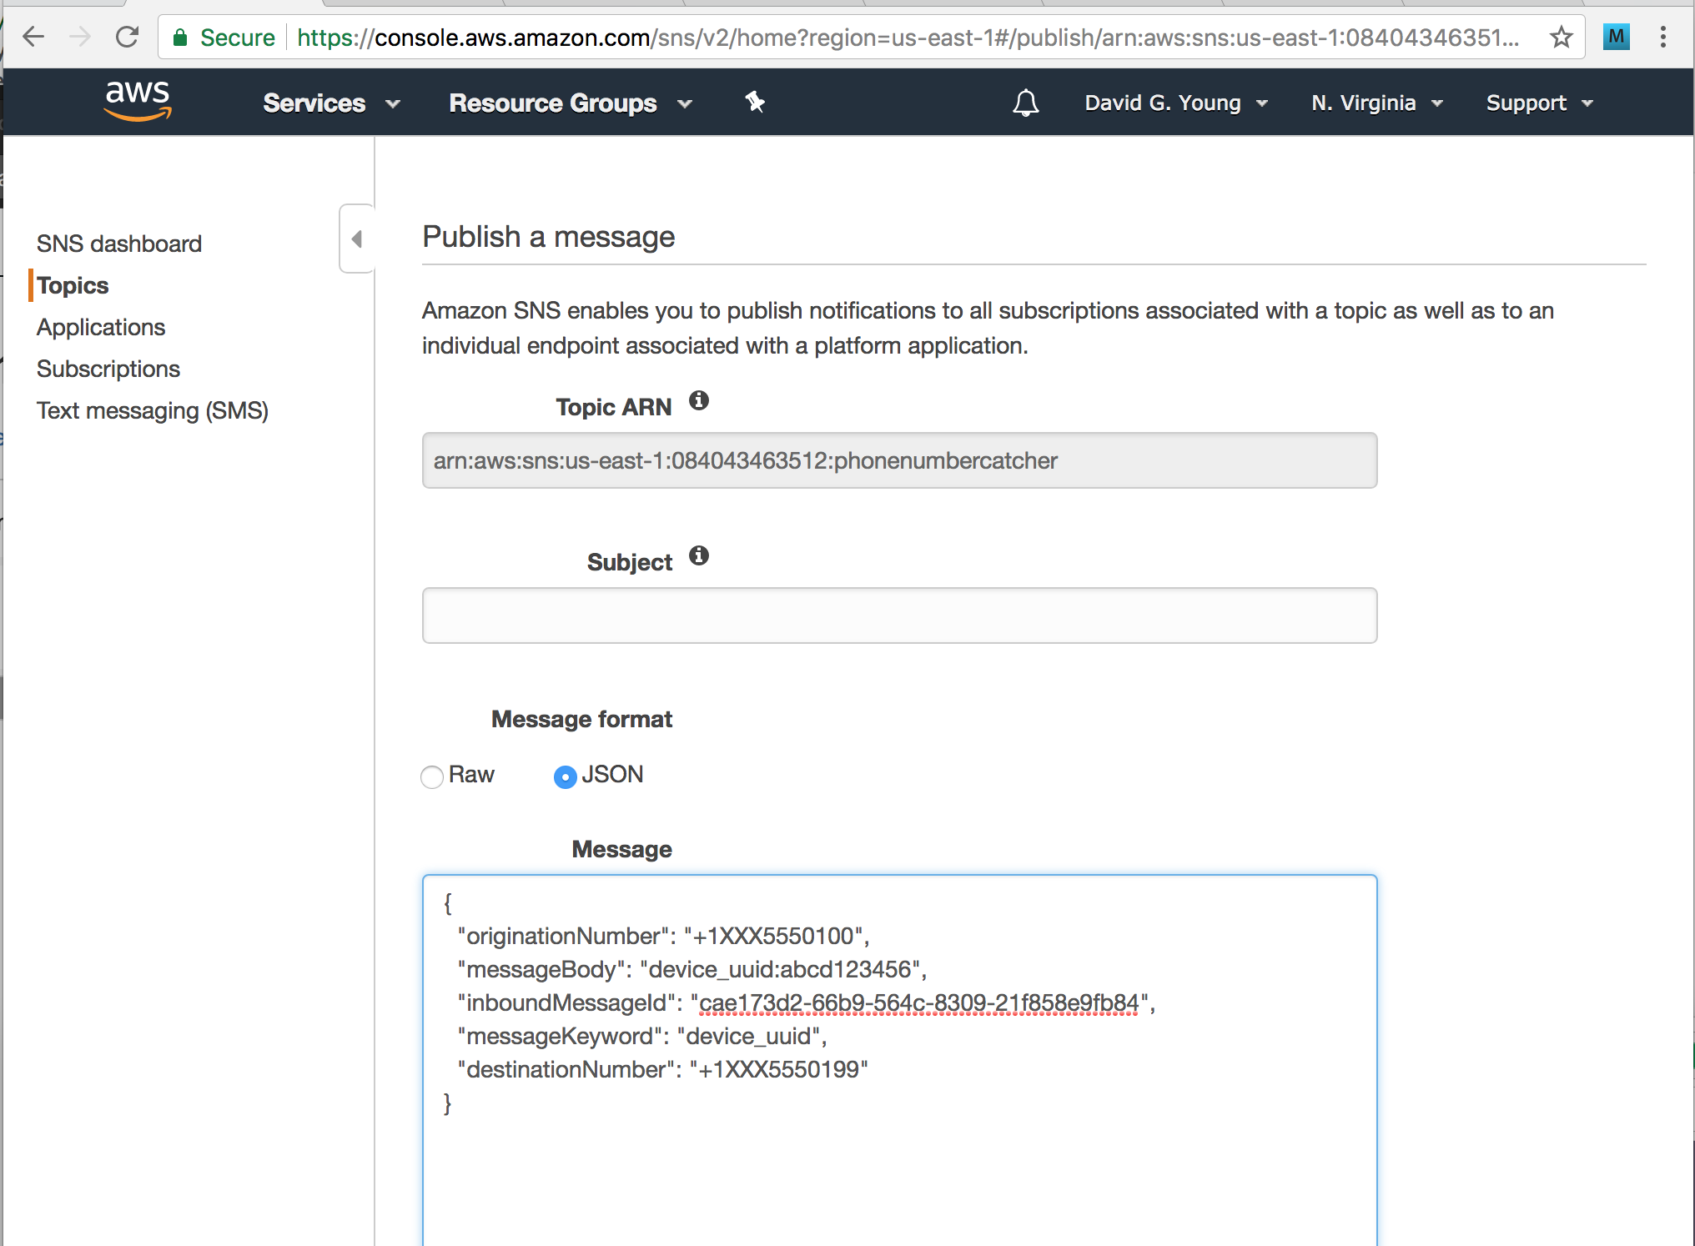Open Text messaging (SMS) in the sidebar
This screenshot has width=1695, height=1246.
coord(153,410)
